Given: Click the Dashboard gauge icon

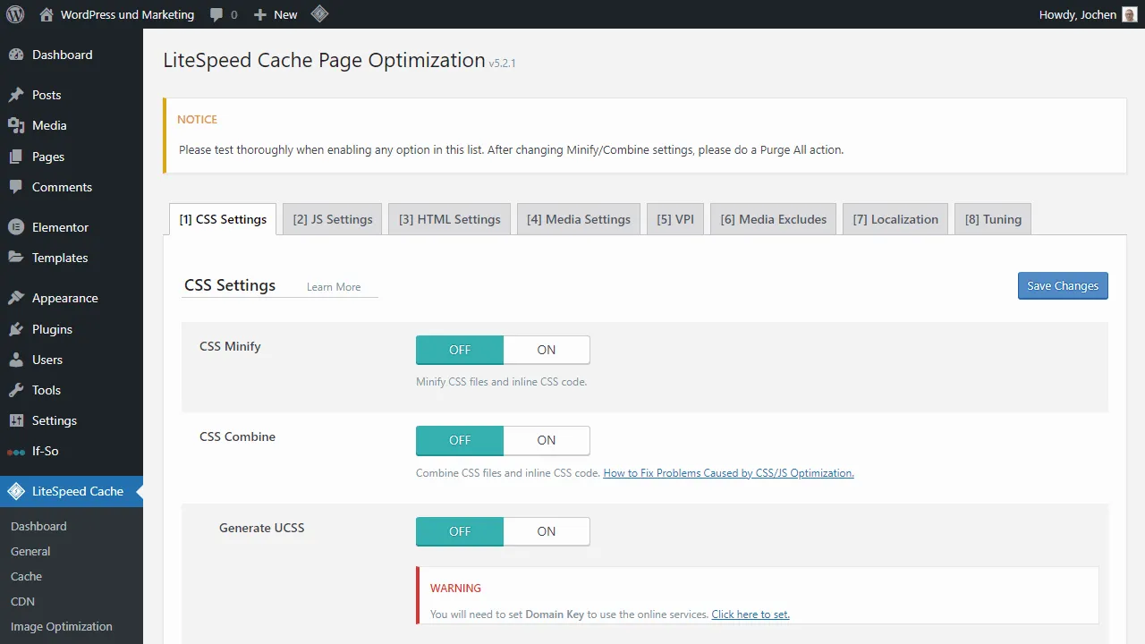Looking at the screenshot, I should [16, 55].
